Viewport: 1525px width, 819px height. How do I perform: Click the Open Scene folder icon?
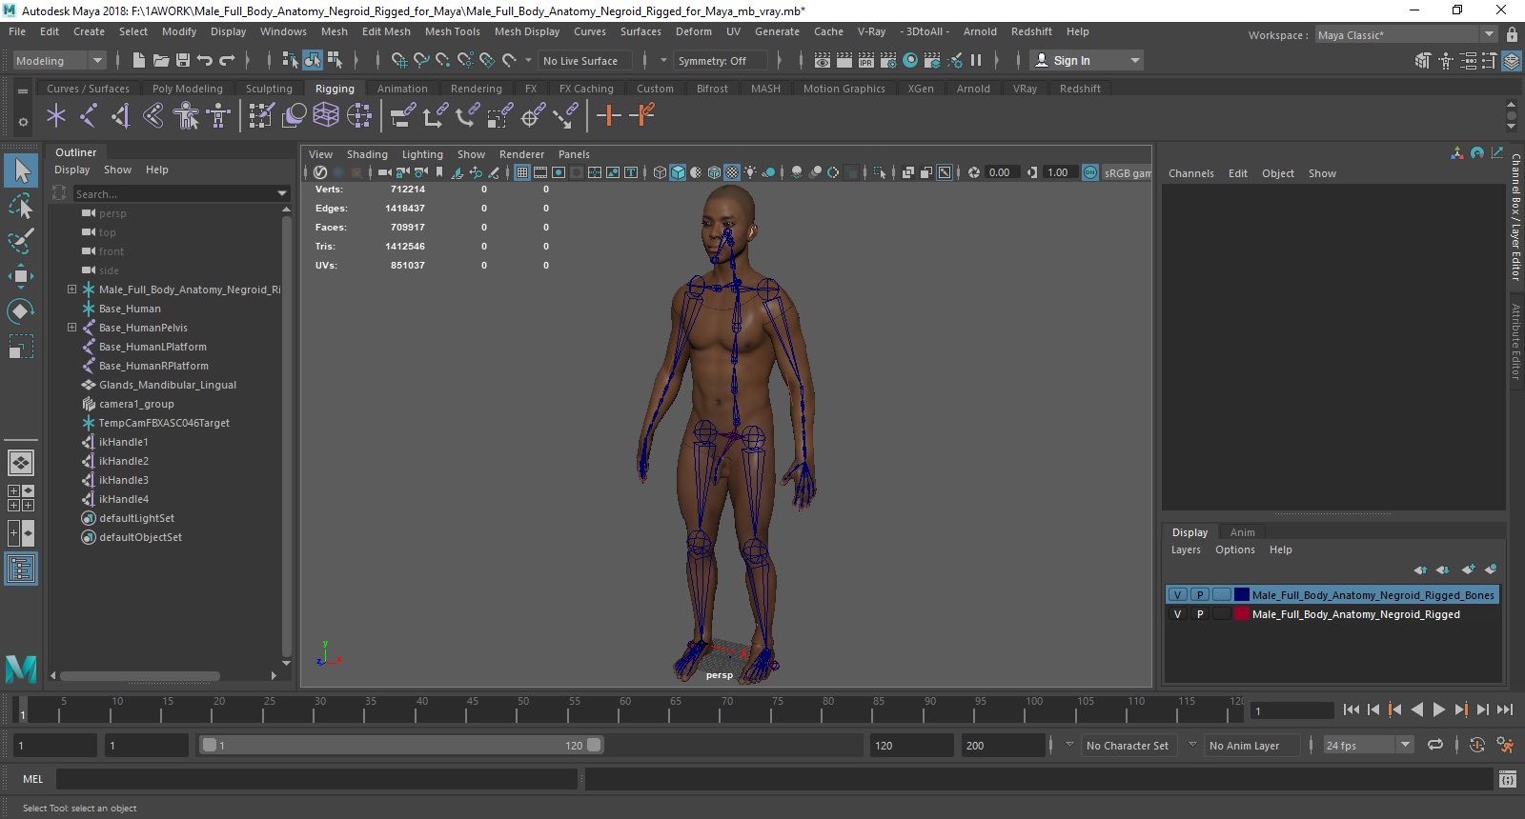point(161,60)
